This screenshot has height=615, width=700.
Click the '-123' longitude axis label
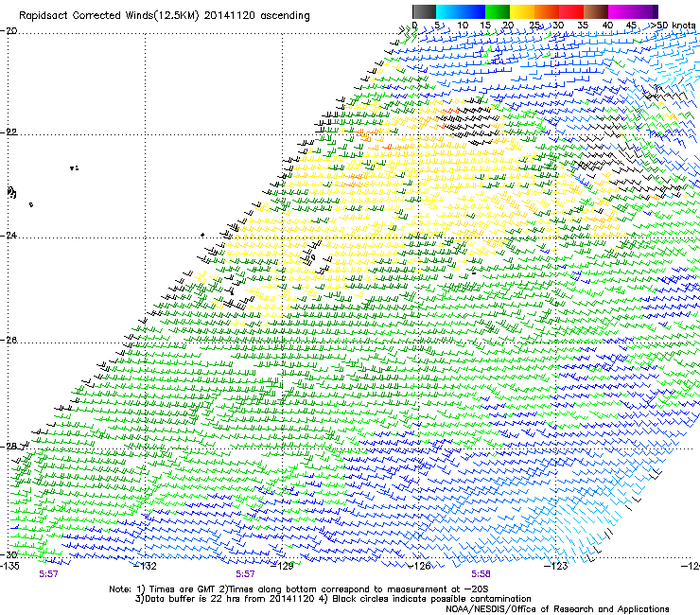coord(556,566)
